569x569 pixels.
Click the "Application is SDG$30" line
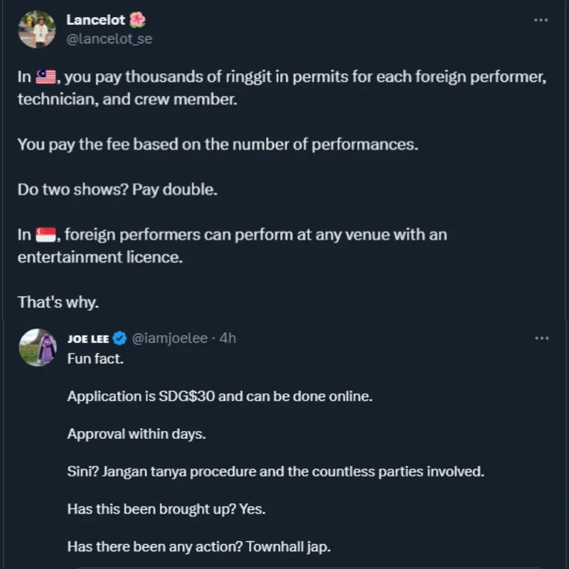219,396
